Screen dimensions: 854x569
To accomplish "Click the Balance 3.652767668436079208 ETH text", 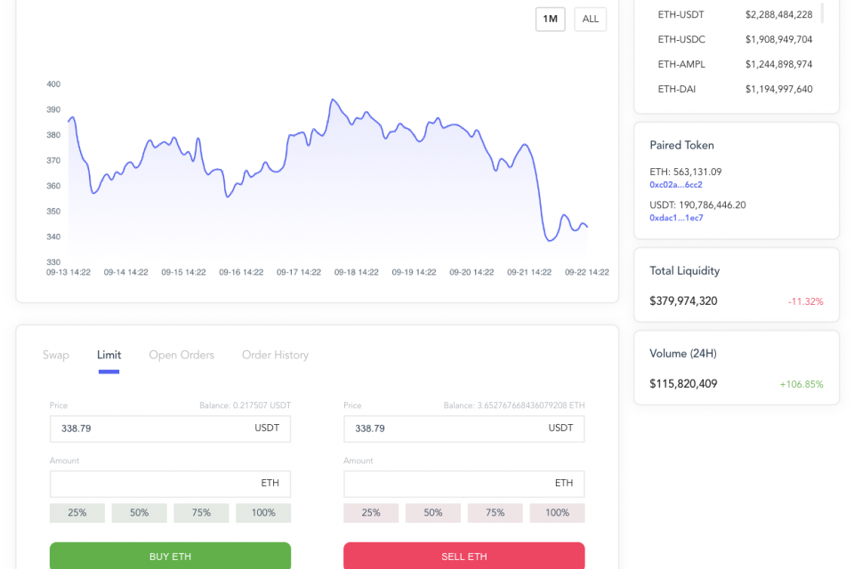I will click(x=514, y=405).
